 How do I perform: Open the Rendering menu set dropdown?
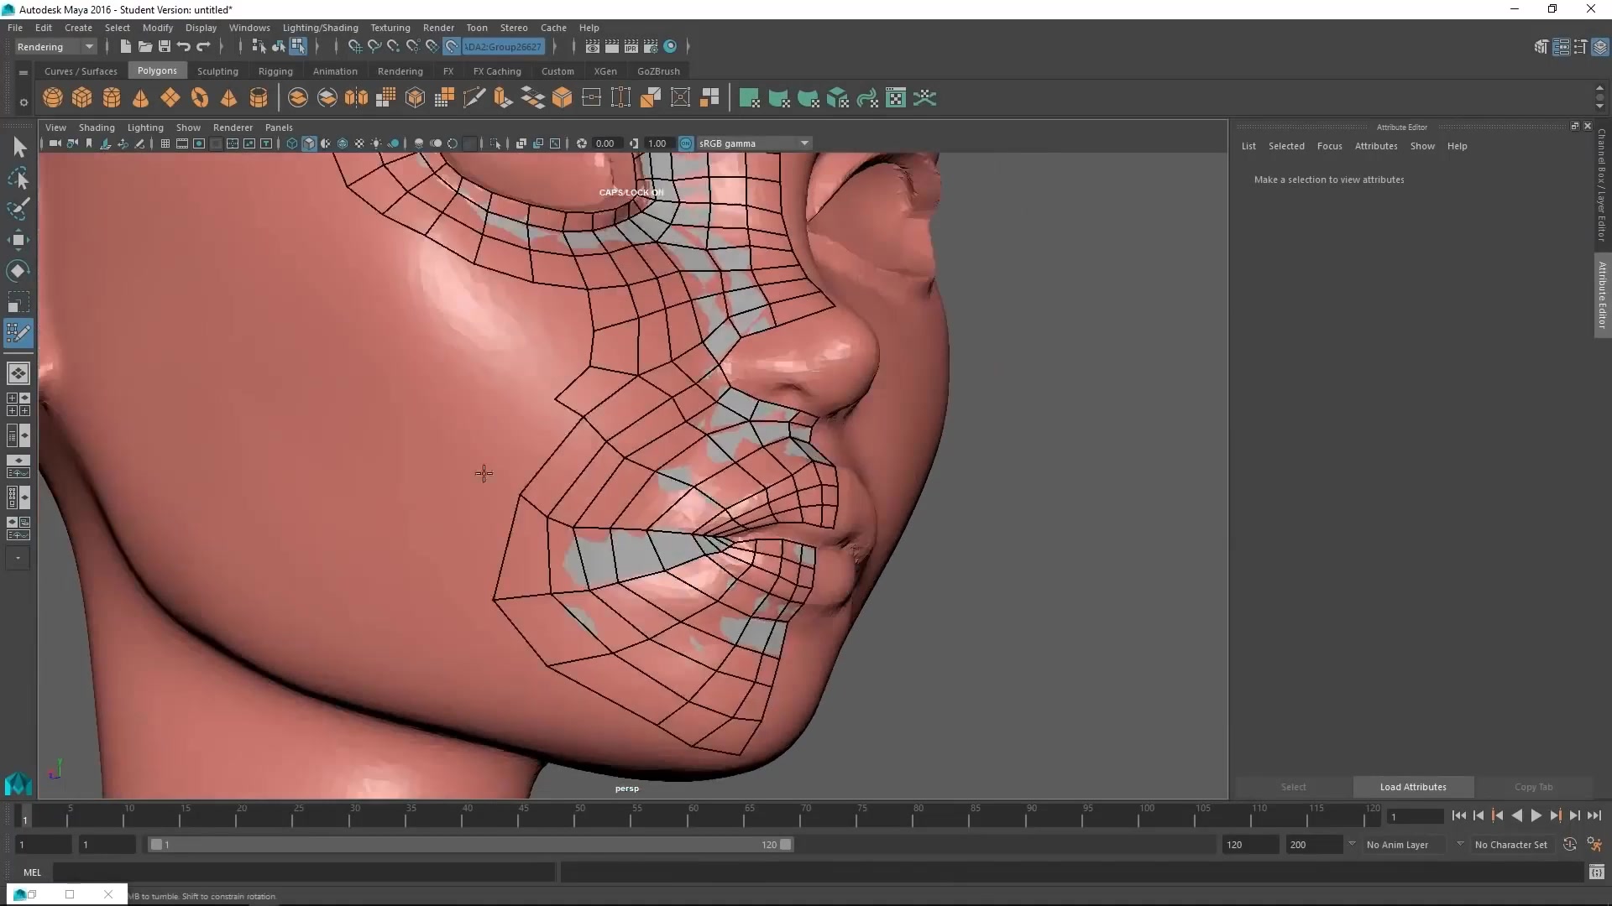88,47
